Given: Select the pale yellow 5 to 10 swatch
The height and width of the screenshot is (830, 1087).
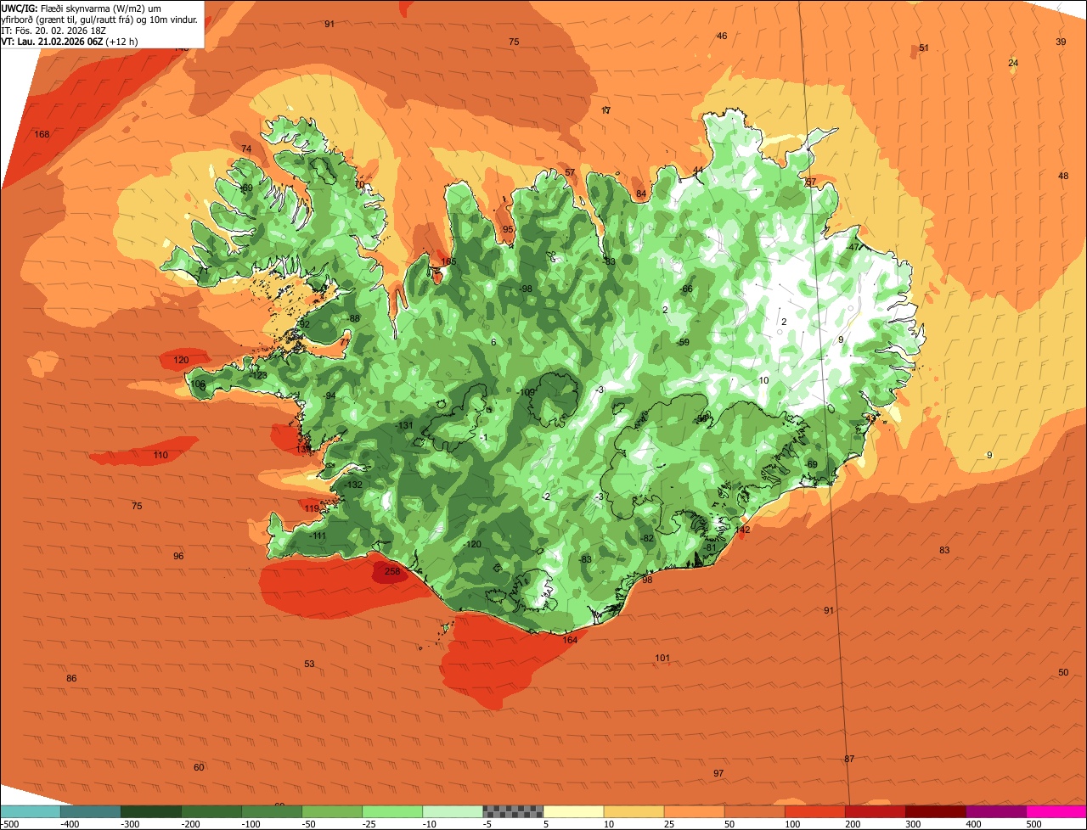Looking at the screenshot, I should point(573,811).
